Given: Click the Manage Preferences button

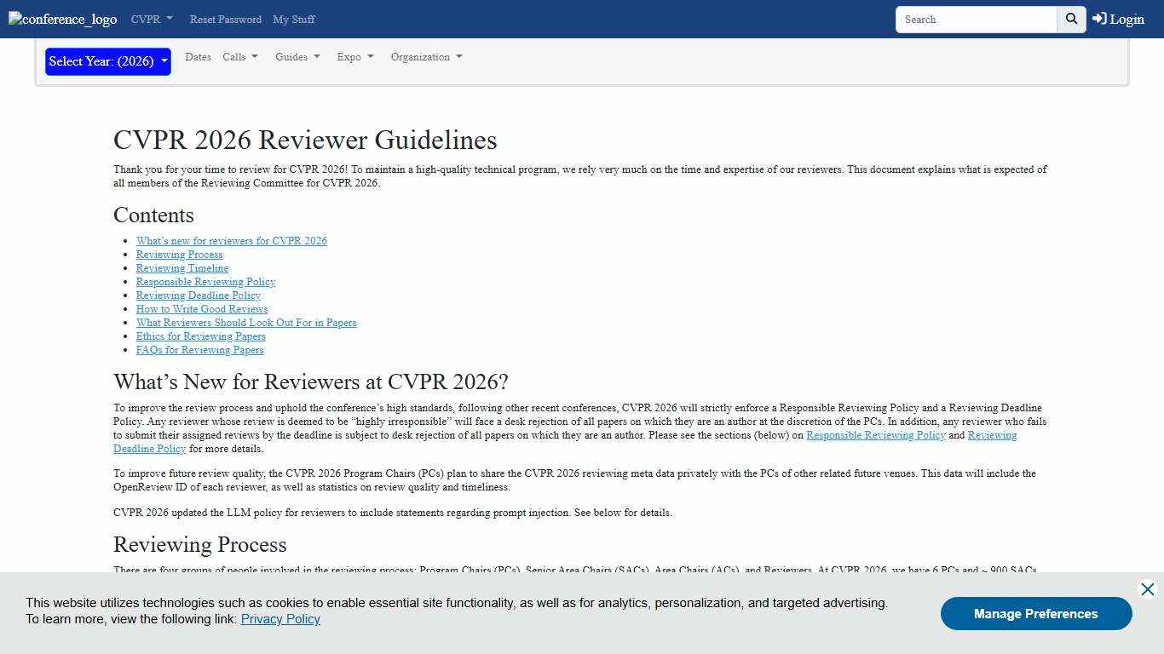Looking at the screenshot, I should (x=1035, y=613).
